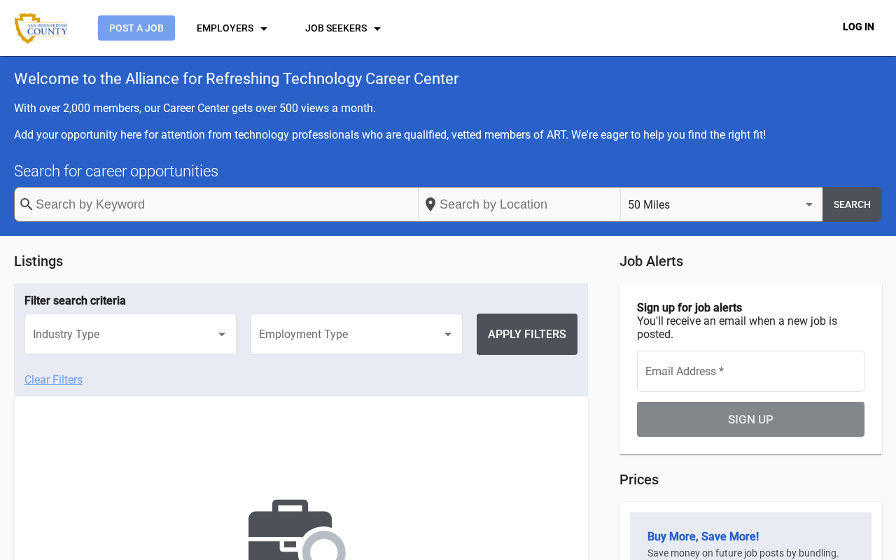Open the Job Seekers menu
The width and height of the screenshot is (896, 560).
(x=343, y=28)
